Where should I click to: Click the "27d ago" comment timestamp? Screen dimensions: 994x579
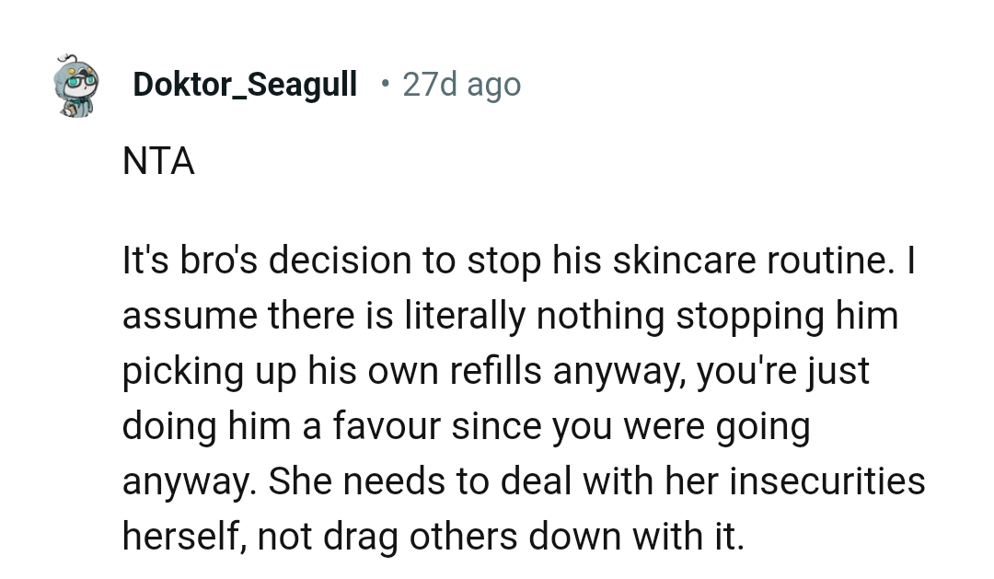(x=461, y=85)
